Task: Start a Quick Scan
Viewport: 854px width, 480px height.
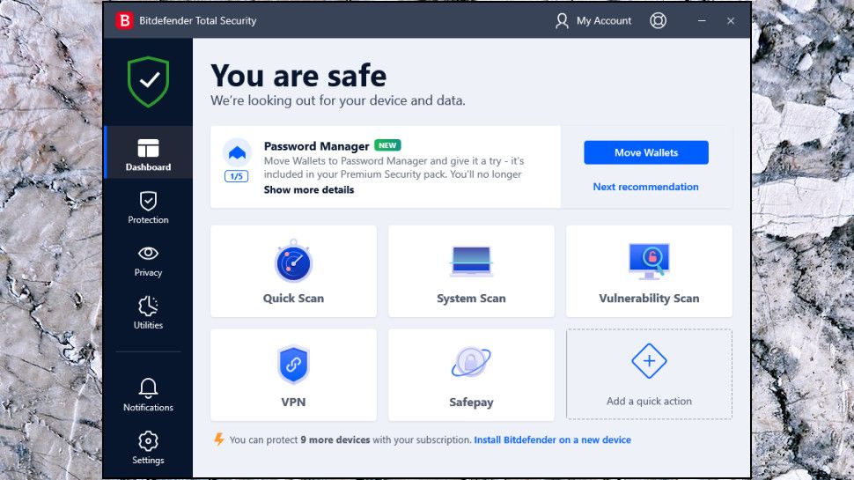Action: [x=293, y=271]
